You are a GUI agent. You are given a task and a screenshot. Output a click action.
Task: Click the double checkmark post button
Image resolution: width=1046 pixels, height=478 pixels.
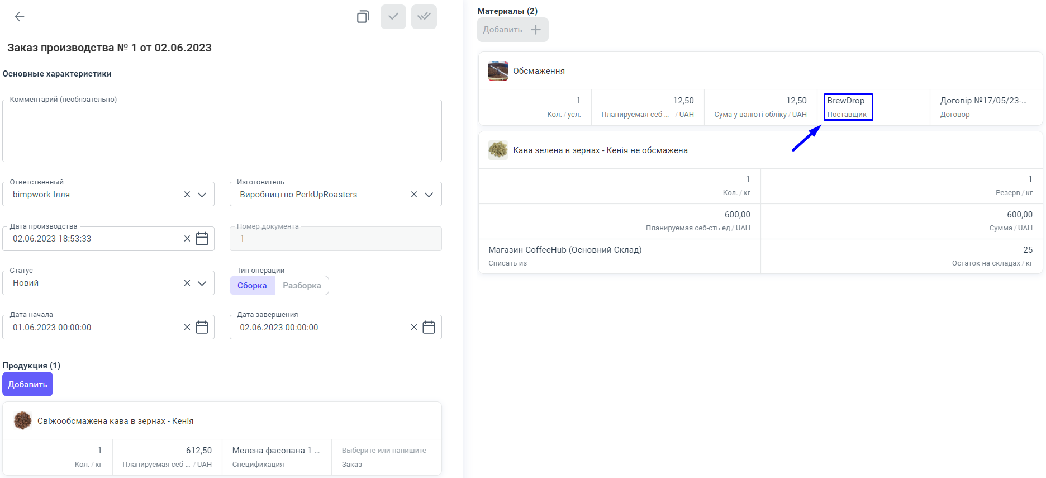pyautogui.click(x=424, y=17)
